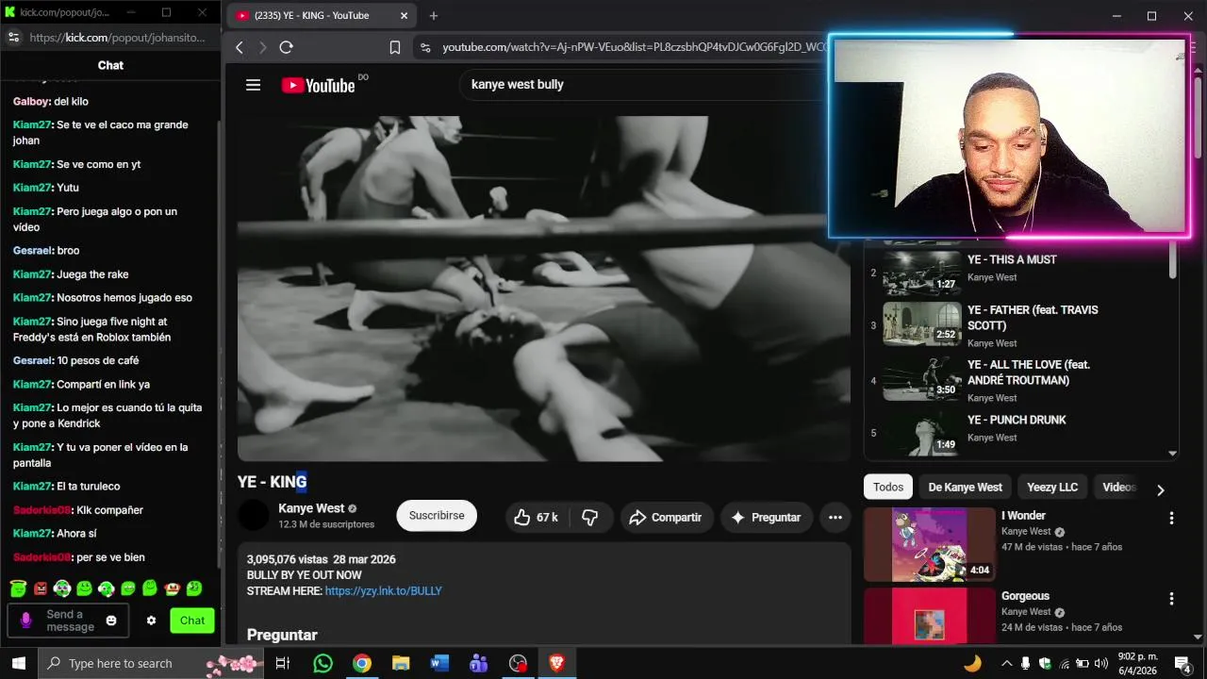The image size is (1207, 679).
Task: Click the video player area
Action: (x=544, y=288)
